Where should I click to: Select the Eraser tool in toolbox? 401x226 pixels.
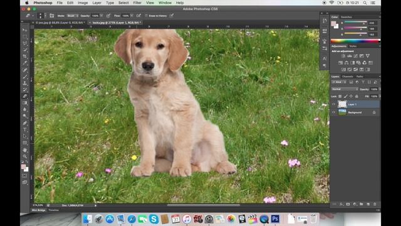coord(25,96)
